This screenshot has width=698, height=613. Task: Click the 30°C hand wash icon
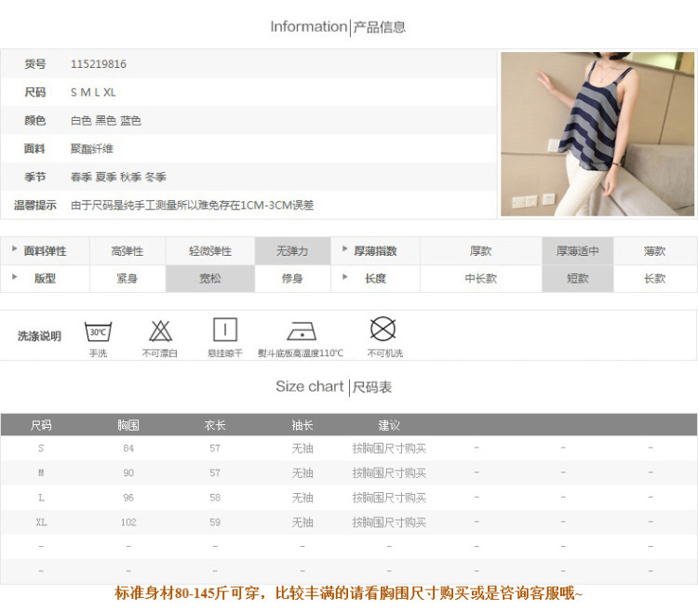click(x=99, y=331)
